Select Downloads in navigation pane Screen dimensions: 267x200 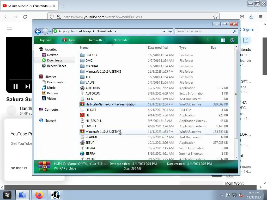pyautogui.click(x=55, y=60)
